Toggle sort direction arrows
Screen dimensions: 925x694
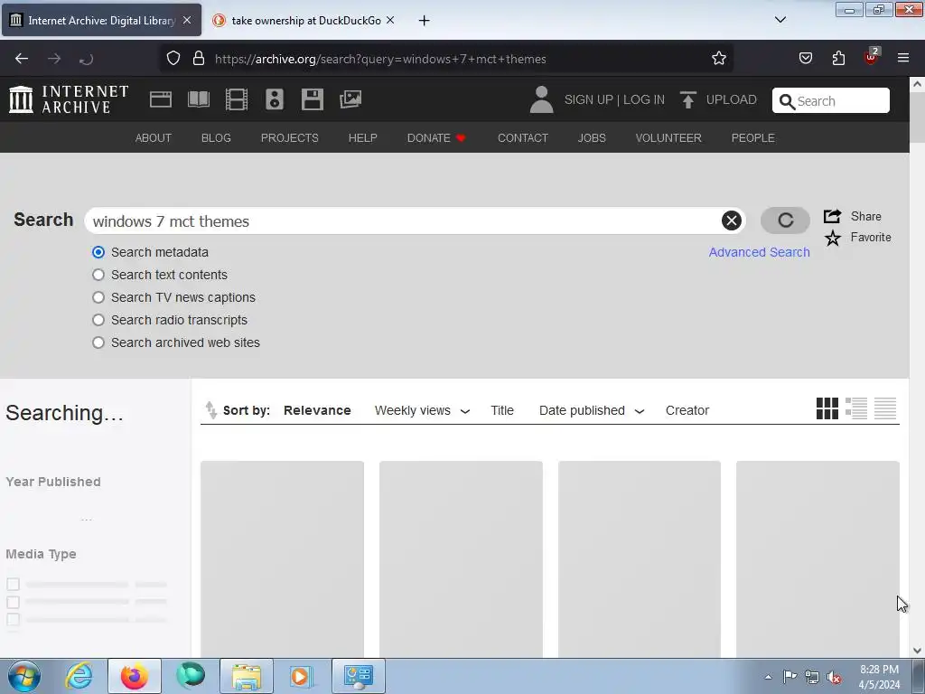[210, 409]
